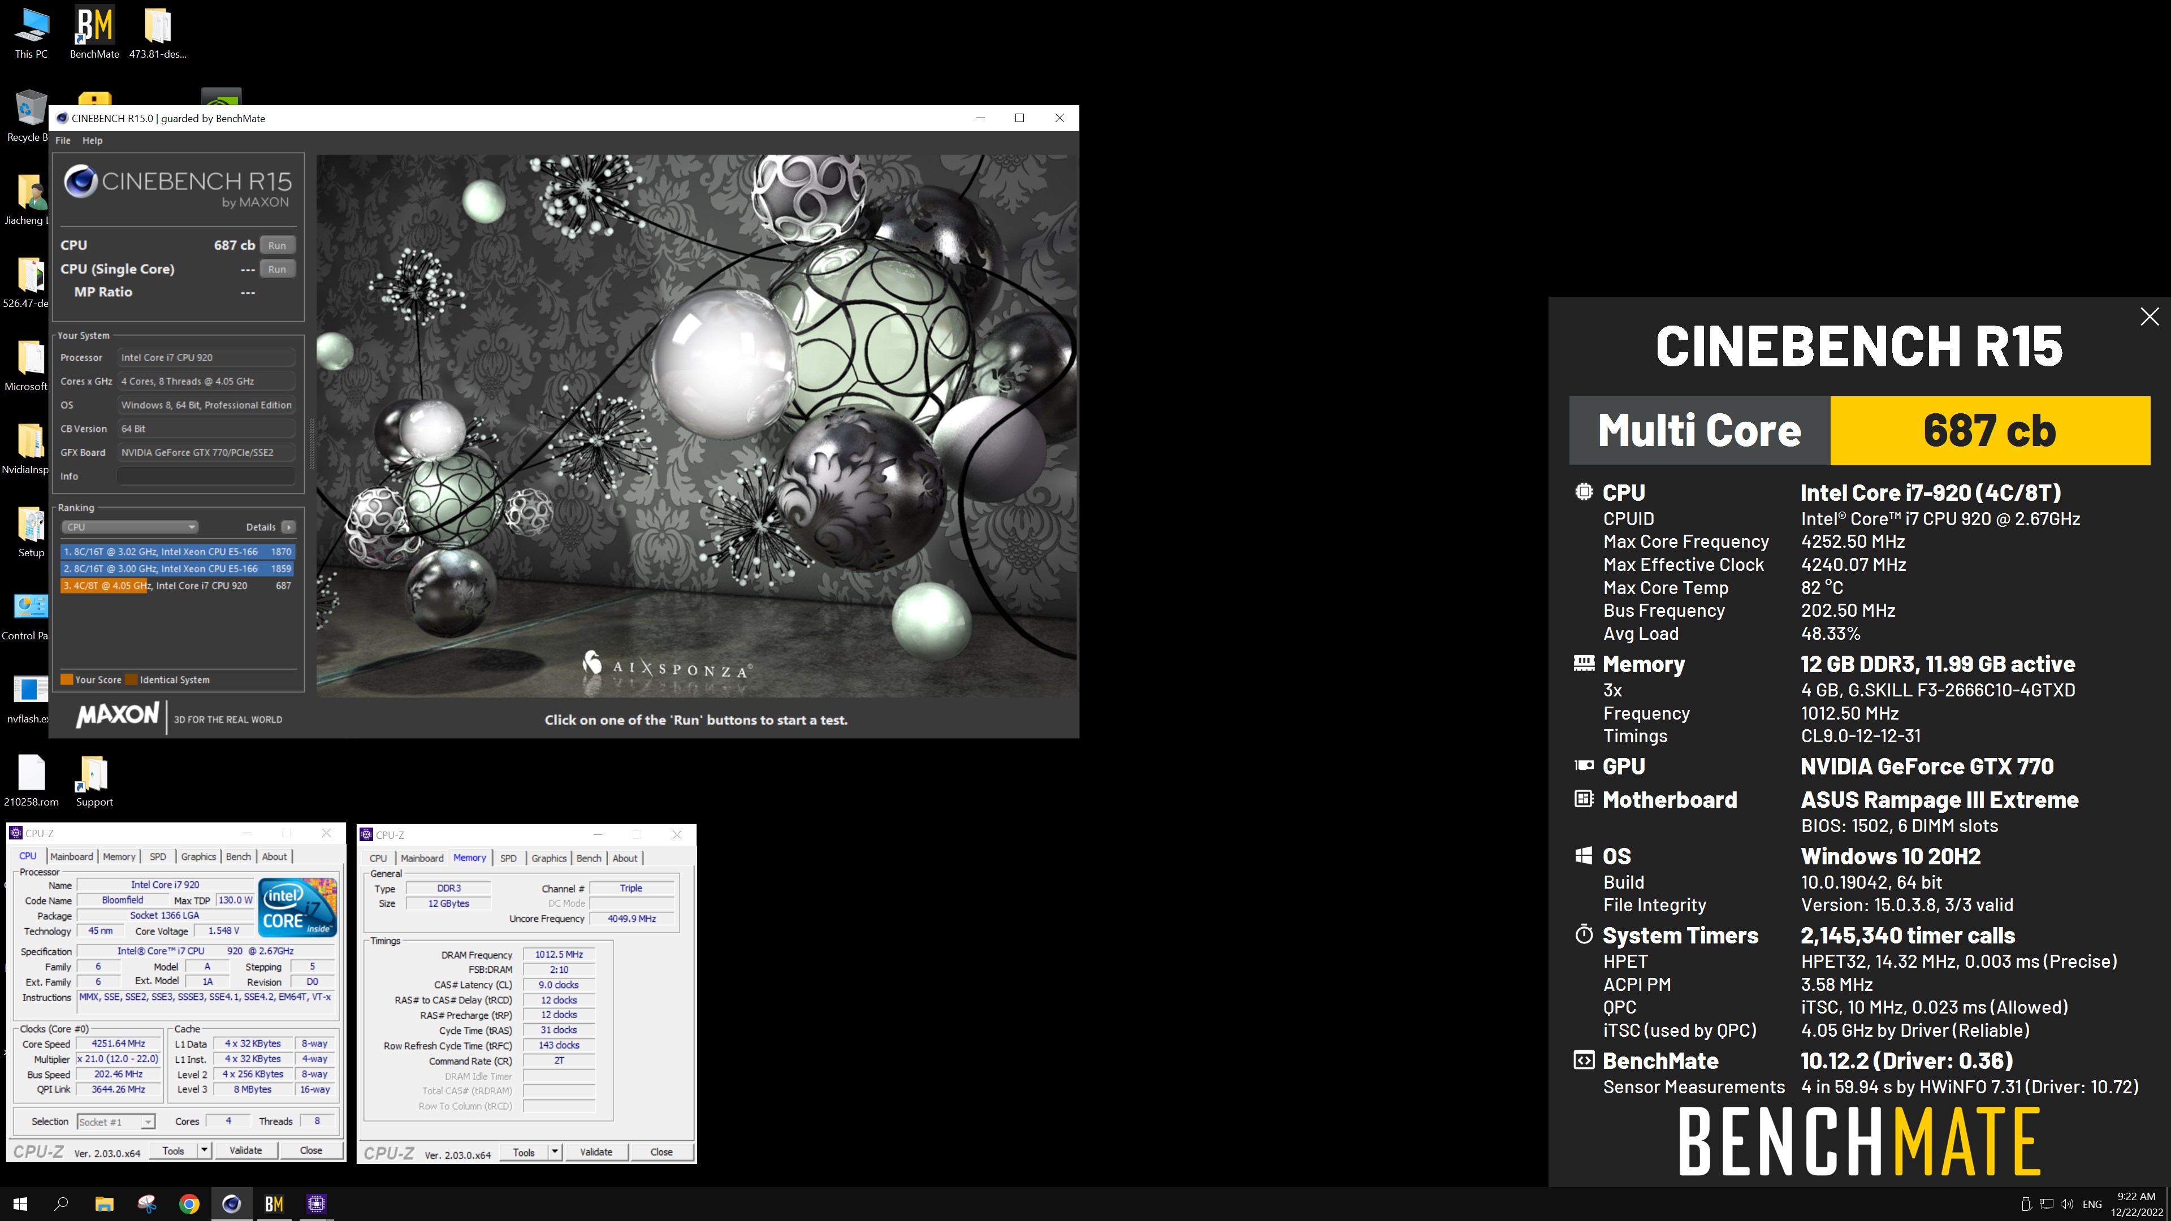Viewport: 2171px width, 1221px height.
Task: Select the Core i7 920 ranking entry
Action: pos(177,586)
